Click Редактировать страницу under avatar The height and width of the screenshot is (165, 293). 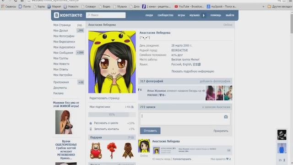coord(104,98)
